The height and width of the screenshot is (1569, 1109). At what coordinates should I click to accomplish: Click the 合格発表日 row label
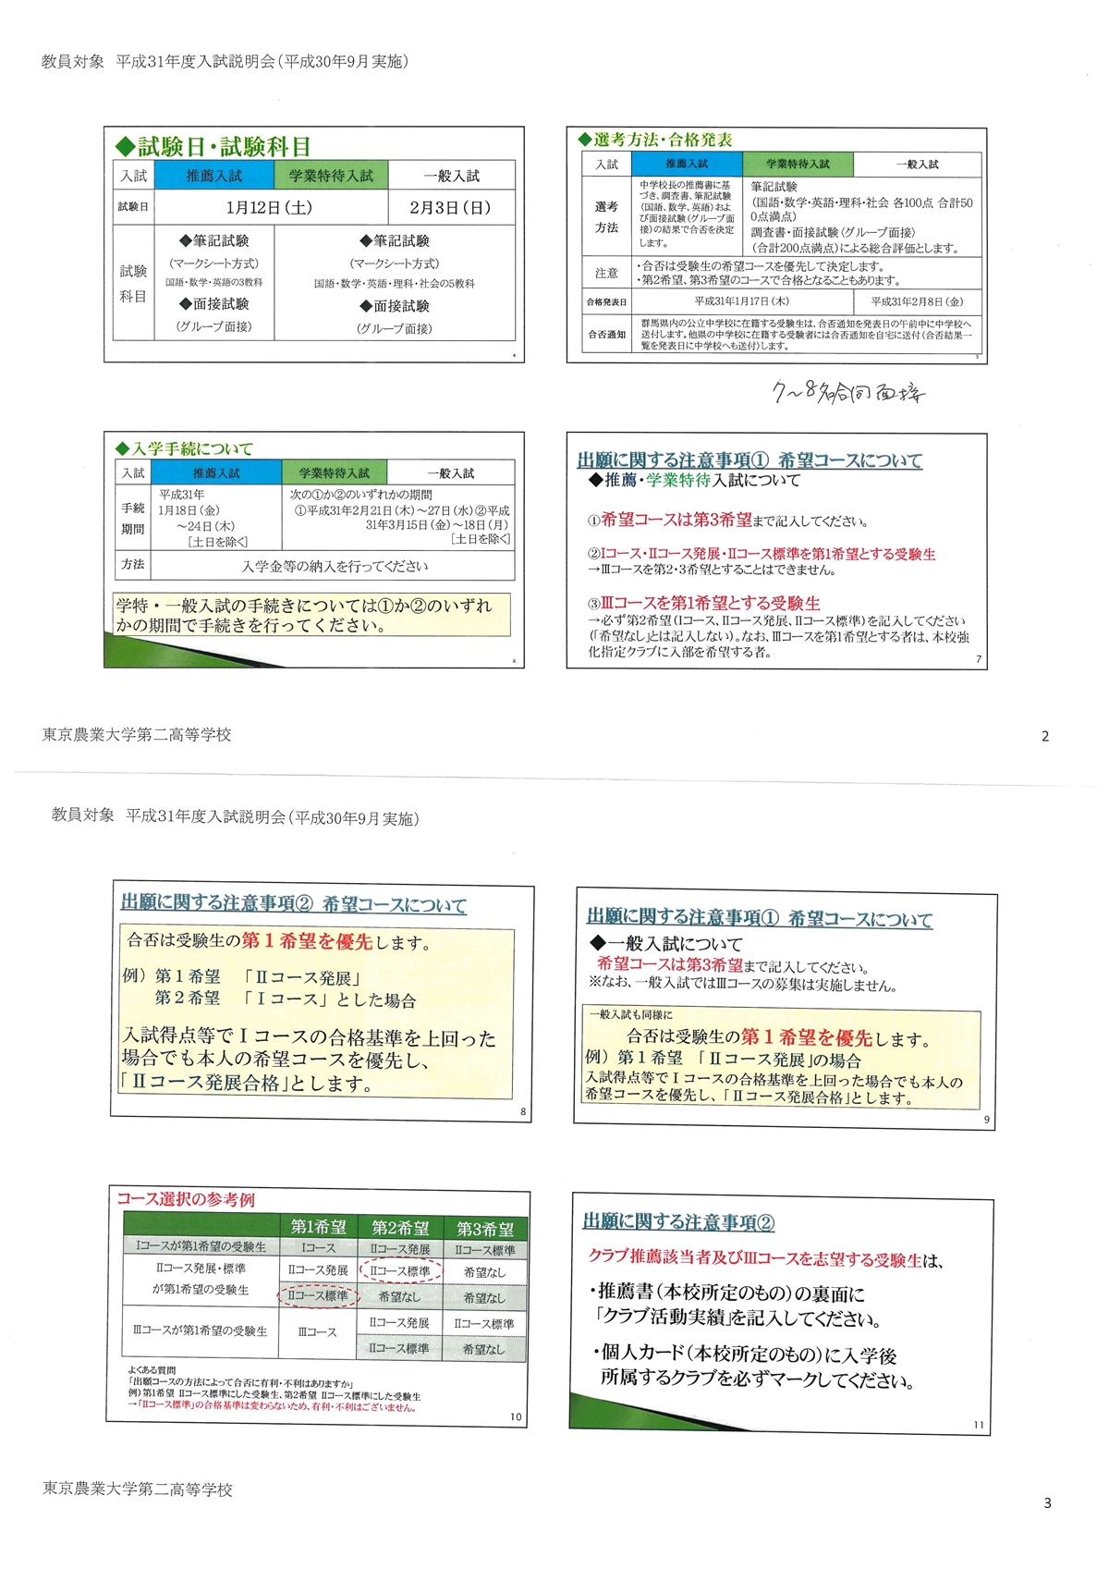pyautogui.click(x=606, y=302)
